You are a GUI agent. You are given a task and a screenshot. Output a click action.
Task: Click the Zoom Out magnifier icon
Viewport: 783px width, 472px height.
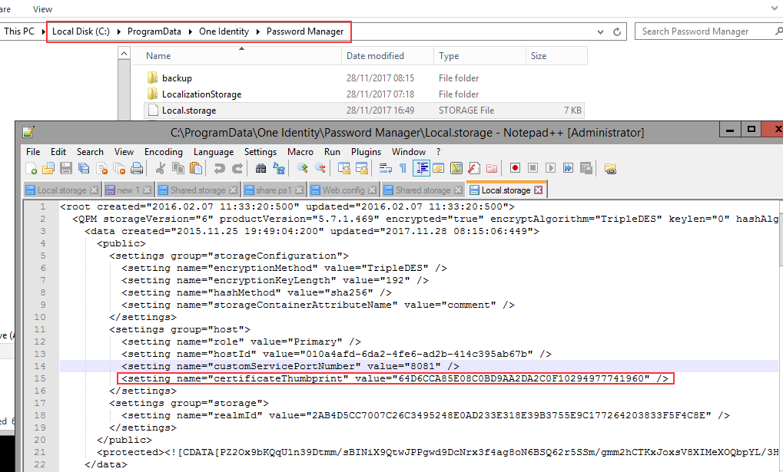[x=320, y=168]
